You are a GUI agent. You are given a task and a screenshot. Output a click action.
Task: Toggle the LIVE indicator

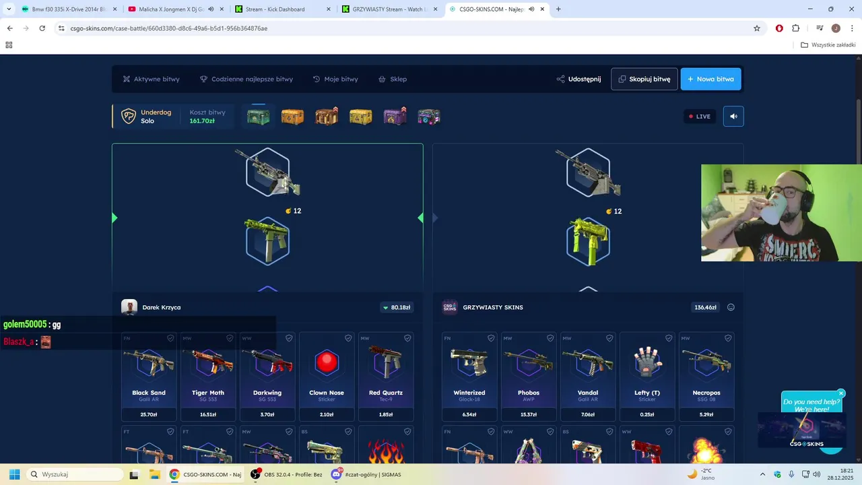pyautogui.click(x=700, y=117)
